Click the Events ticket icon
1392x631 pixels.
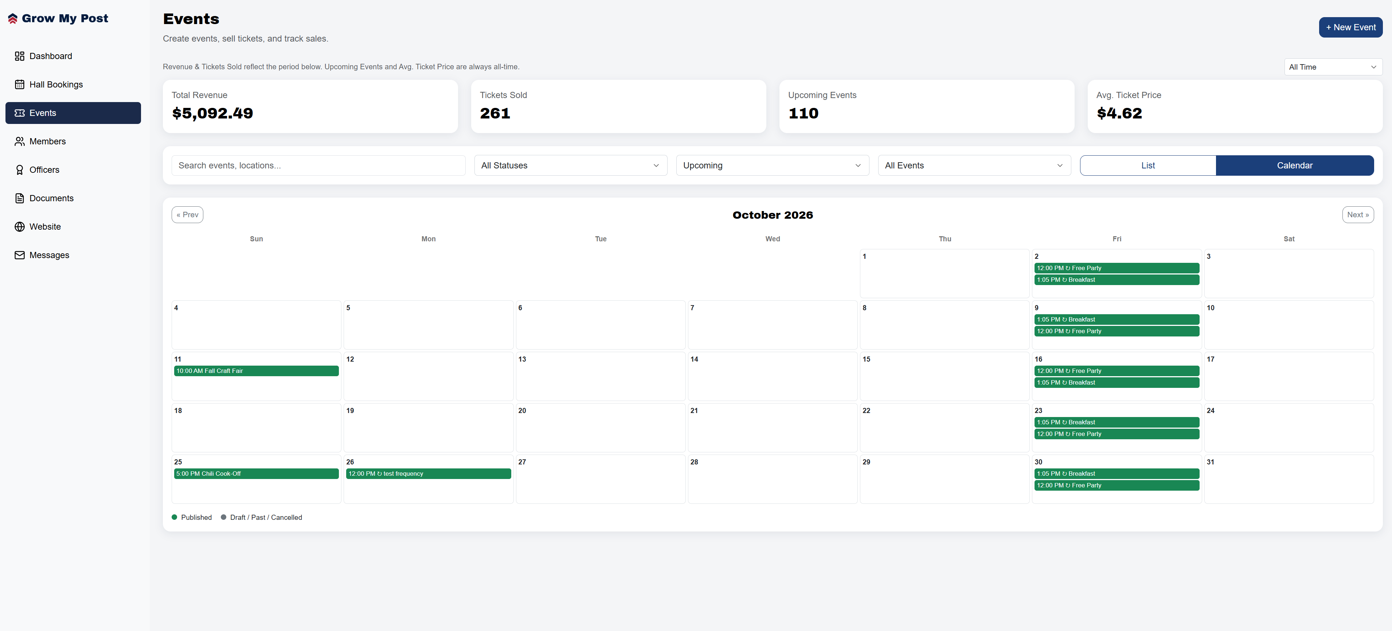click(19, 113)
